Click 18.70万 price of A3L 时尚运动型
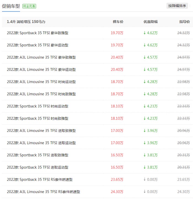The width and height of the screenshot is (193, 199). tap(117, 82)
